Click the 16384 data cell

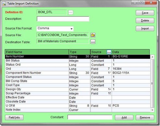coord(131,69)
